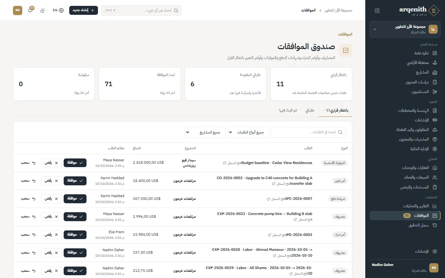
Task: Approve the Budget baseline Cedar View request
Action: click(75, 163)
